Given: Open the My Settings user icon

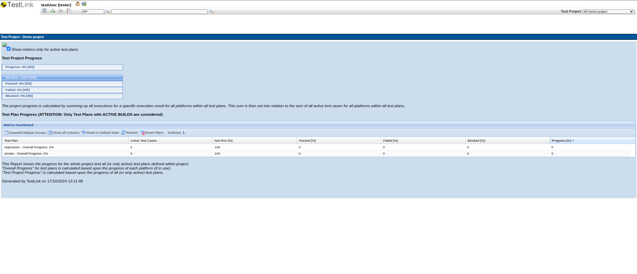Looking at the screenshot, I should tap(77, 4).
